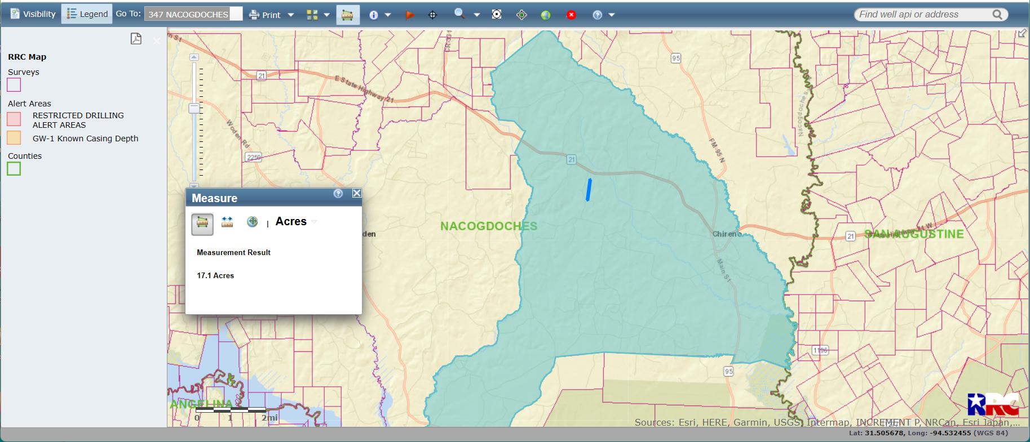Screen dimensions: 1030x442
Task: Expand the Acres unit dropdown
Action: click(314, 222)
